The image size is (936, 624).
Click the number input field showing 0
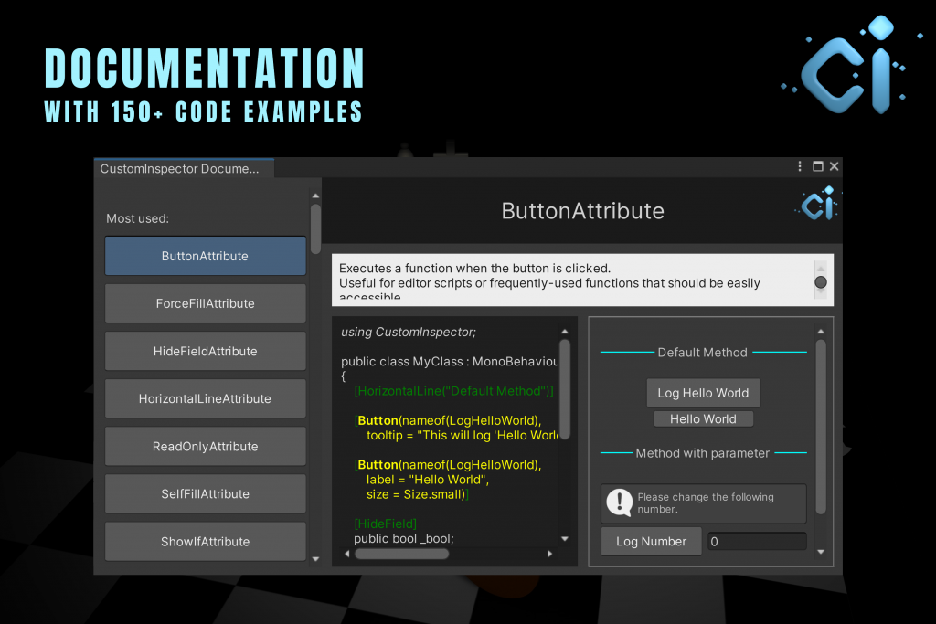tap(756, 542)
